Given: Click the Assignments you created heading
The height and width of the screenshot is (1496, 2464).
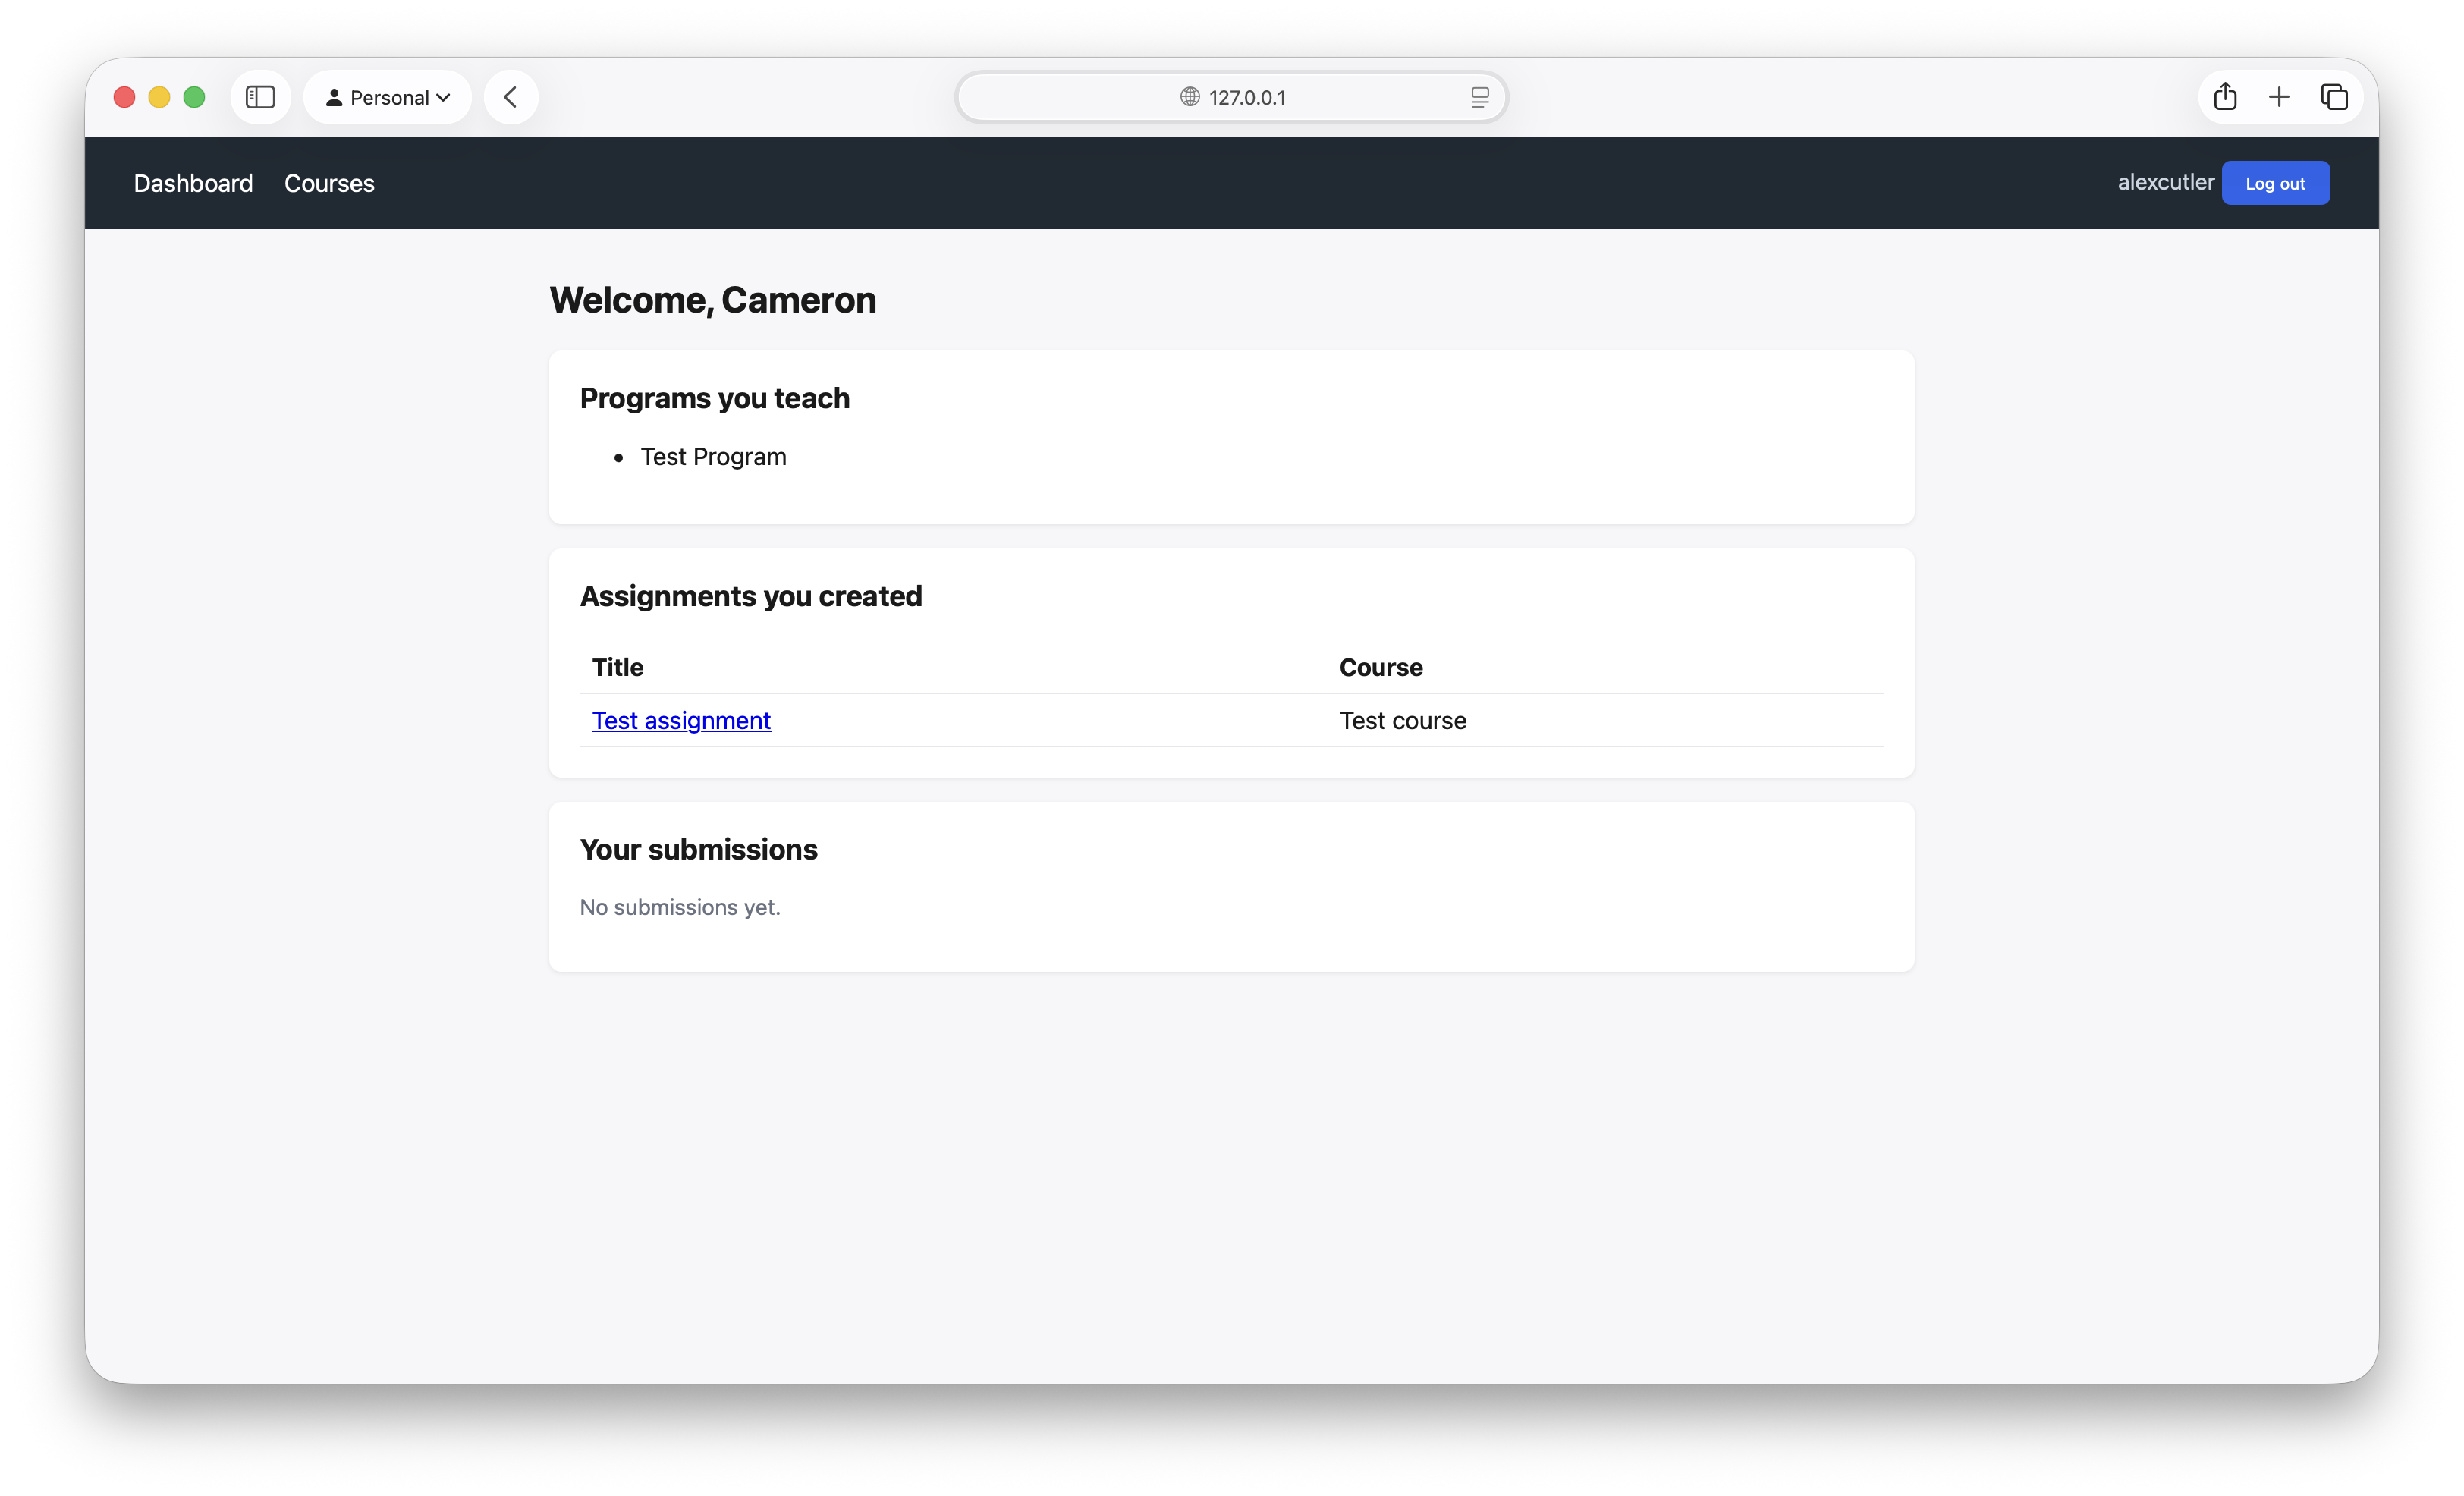Looking at the screenshot, I should coord(750,596).
